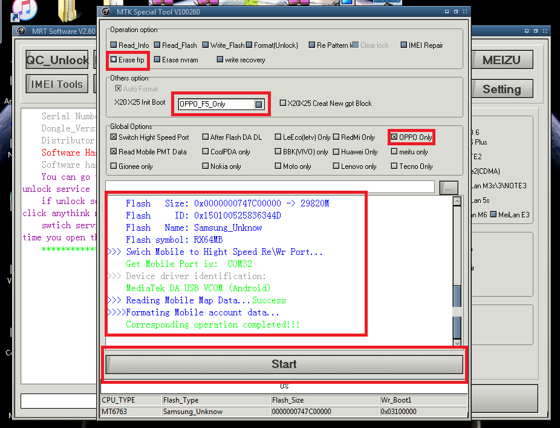Screen dimensions: 560x428
Task: Click the Start button
Action: point(284,364)
